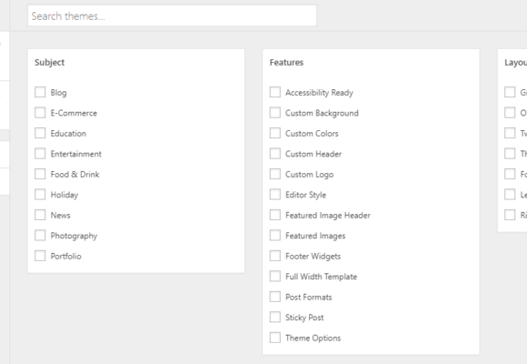Check the Blog subject checkbox
This screenshot has width=527, height=364.
tap(40, 92)
